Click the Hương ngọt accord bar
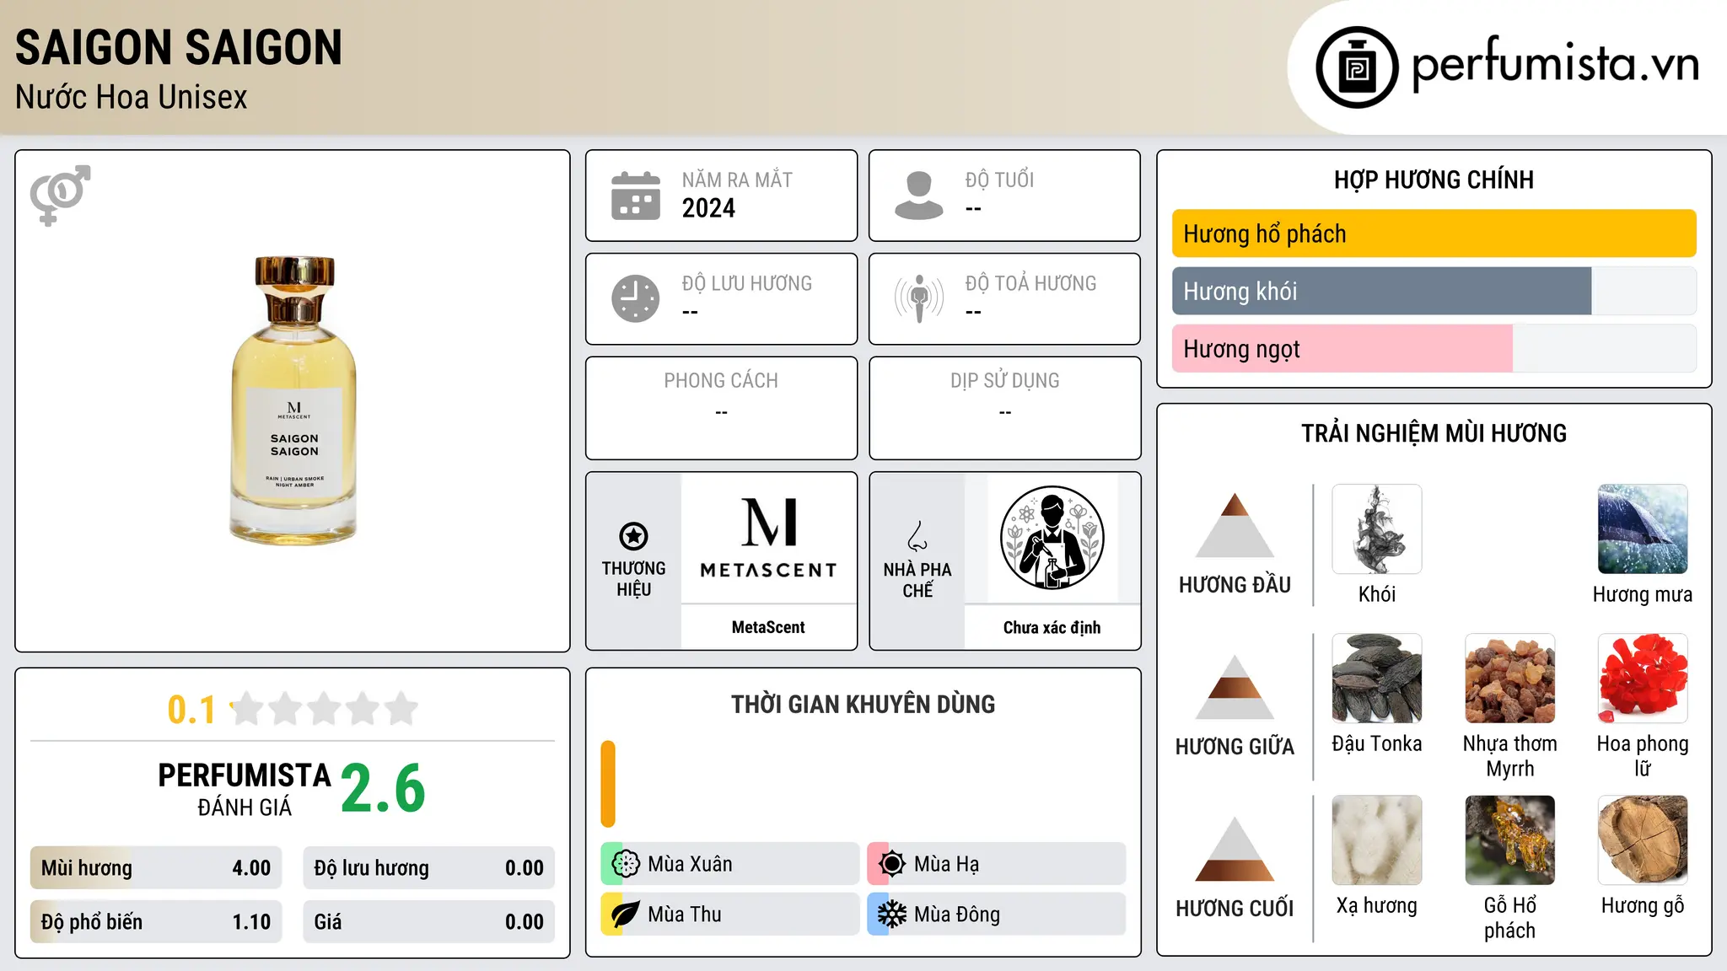The height and width of the screenshot is (971, 1727). pyautogui.click(x=1434, y=348)
